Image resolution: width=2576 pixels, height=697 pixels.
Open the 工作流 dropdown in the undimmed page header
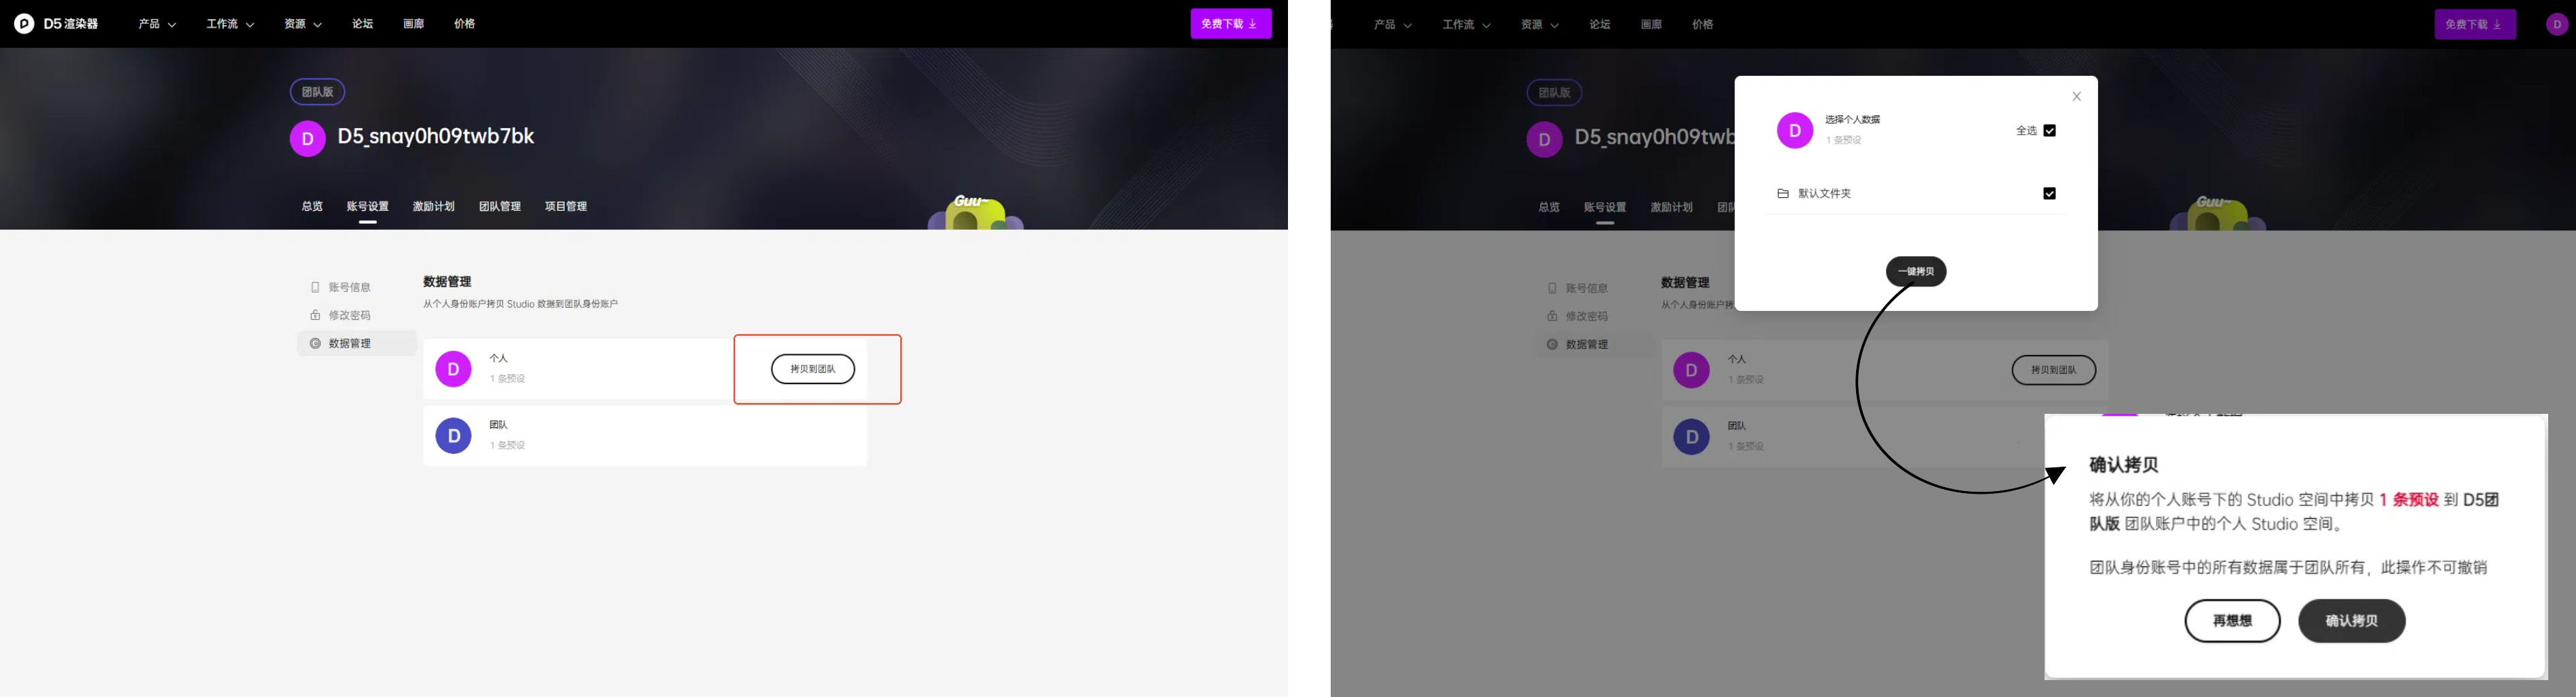click(x=230, y=24)
